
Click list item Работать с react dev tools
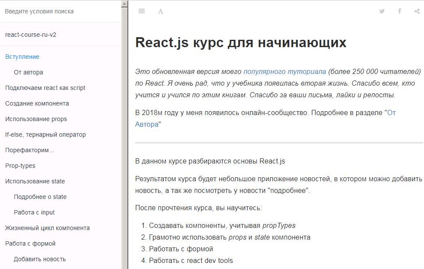191,260
